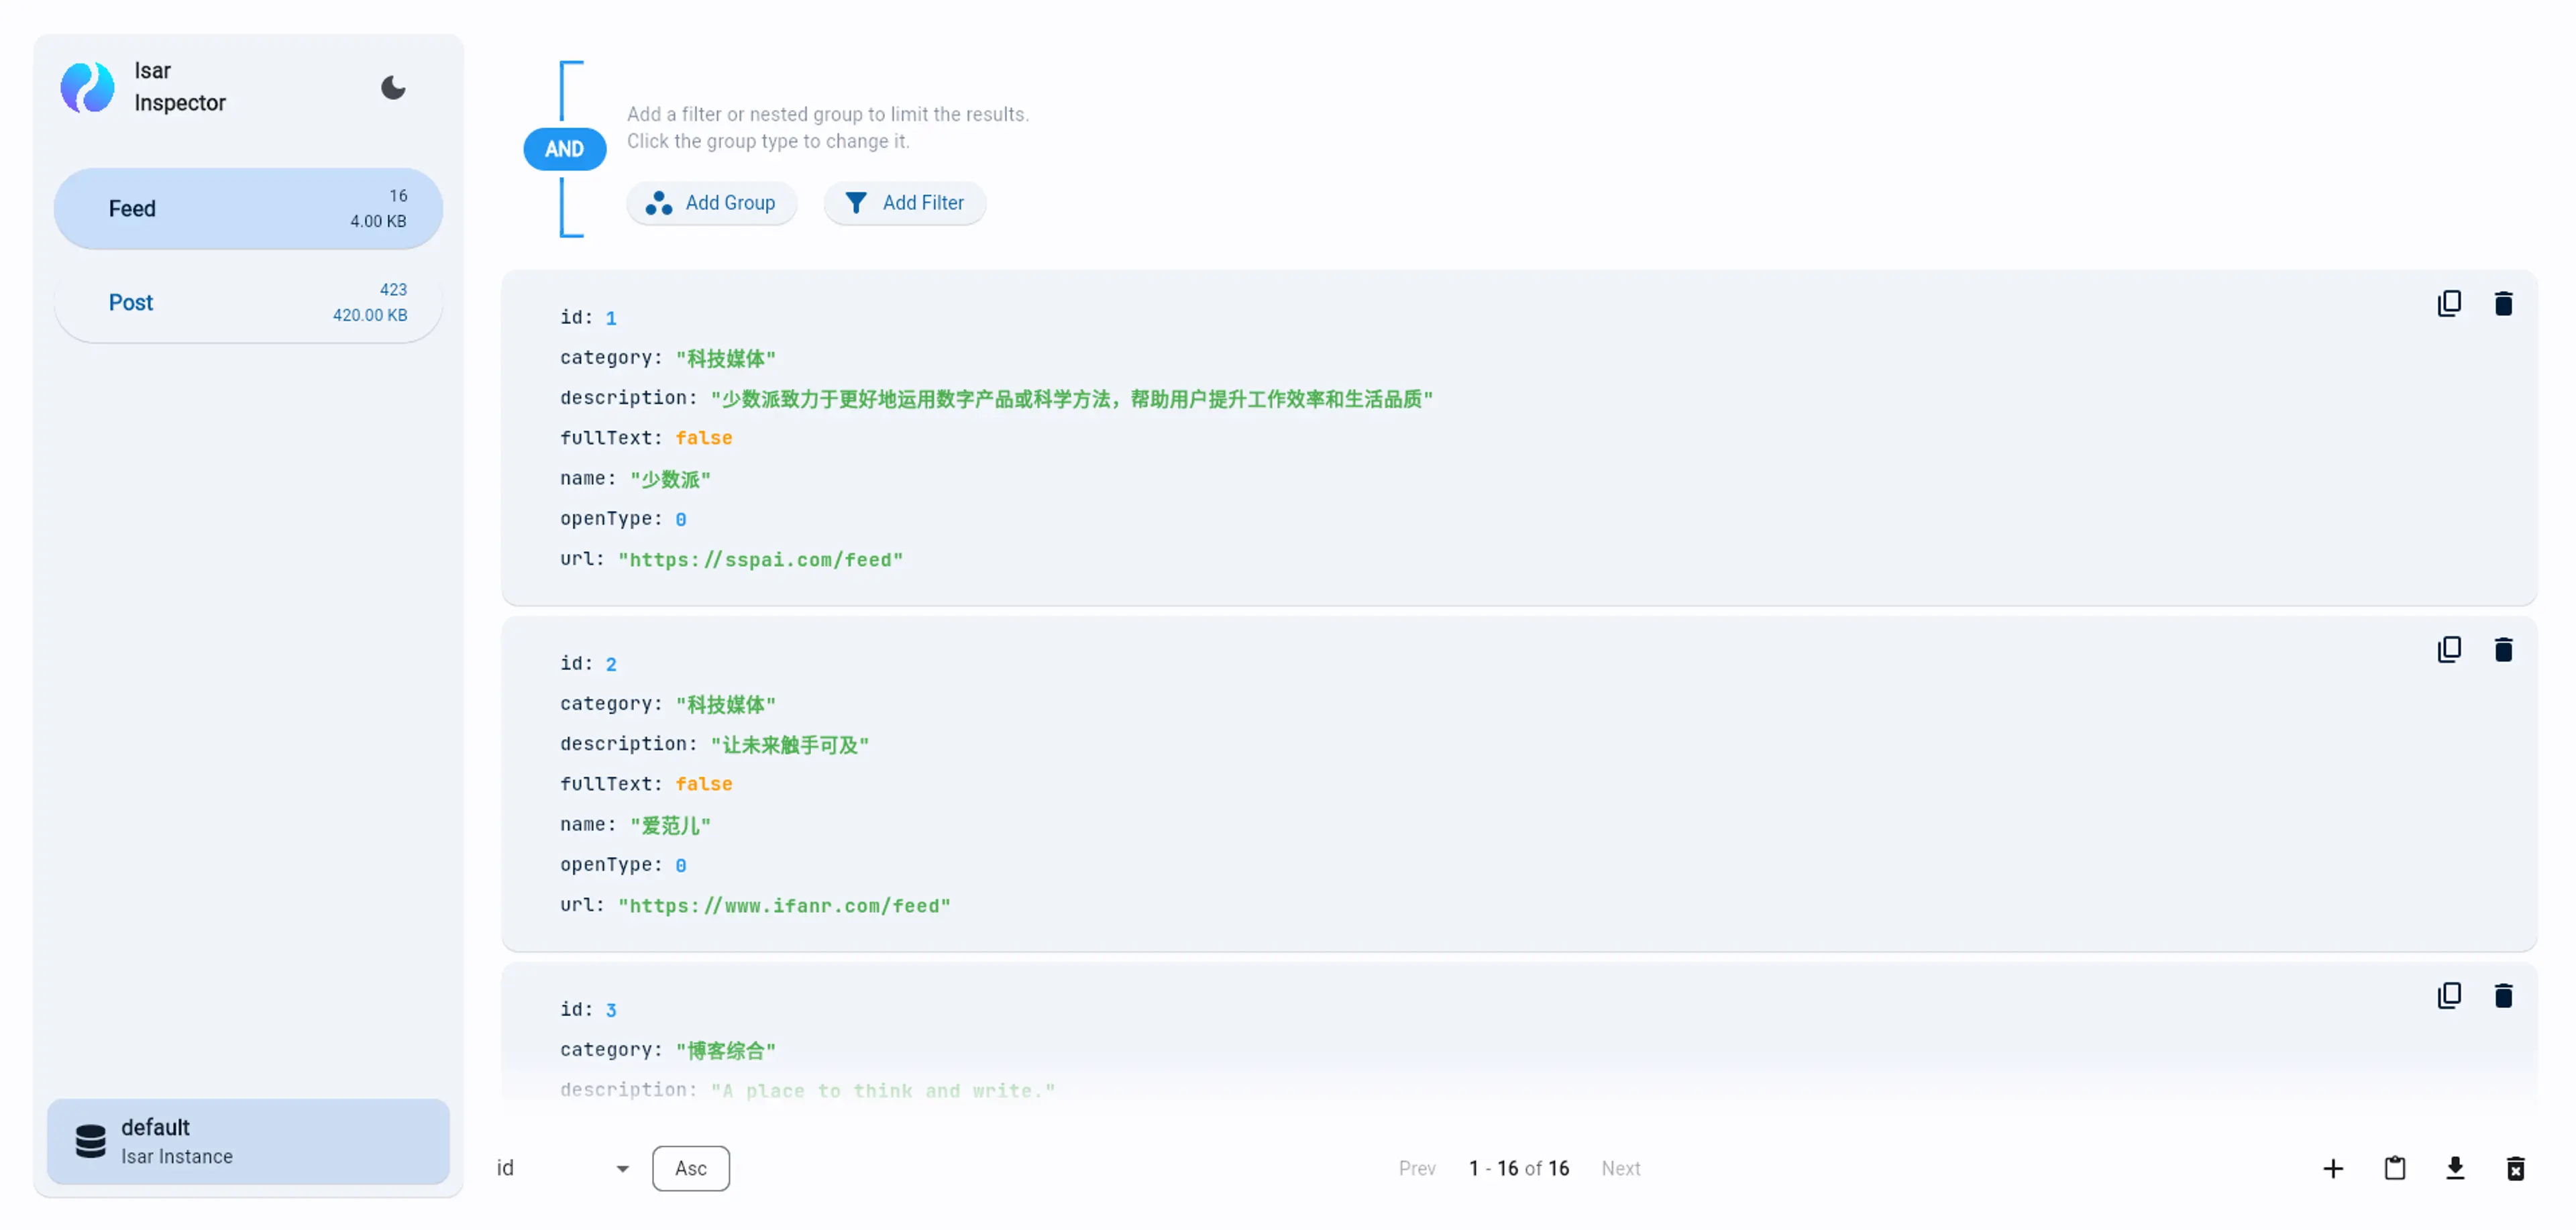Toggle dark mode with the moon icon
2576x1230 pixels.
click(x=393, y=88)
